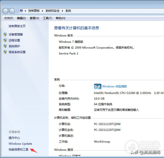Click the shield icon beside 设备管理器
164x158 pixels.
click(x=5, y=34)
